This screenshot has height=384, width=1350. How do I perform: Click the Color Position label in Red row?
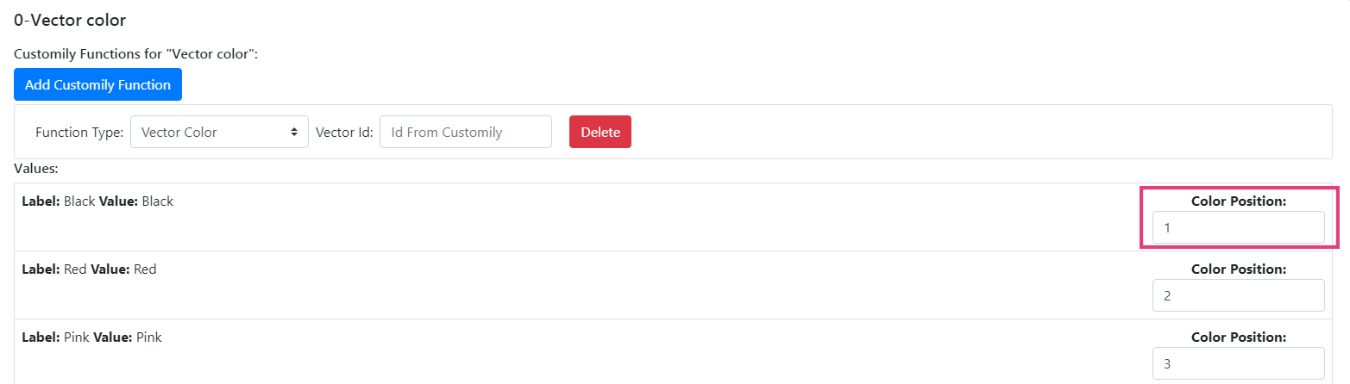pos(1238,269)
